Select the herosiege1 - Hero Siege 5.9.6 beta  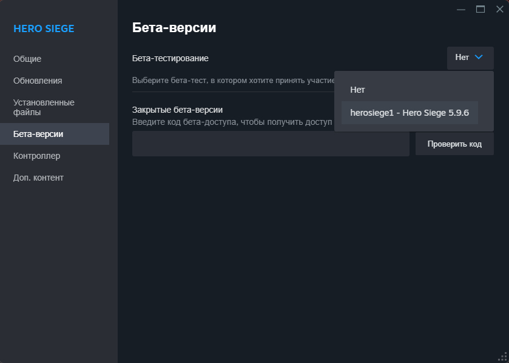[410, 113]
